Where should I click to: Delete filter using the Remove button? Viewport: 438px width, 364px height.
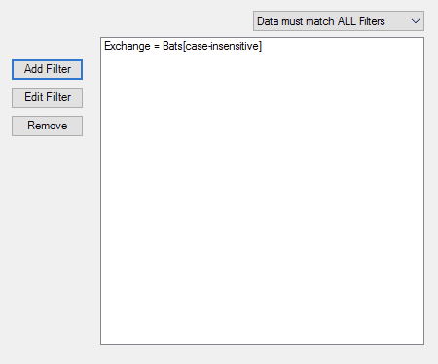47,126
